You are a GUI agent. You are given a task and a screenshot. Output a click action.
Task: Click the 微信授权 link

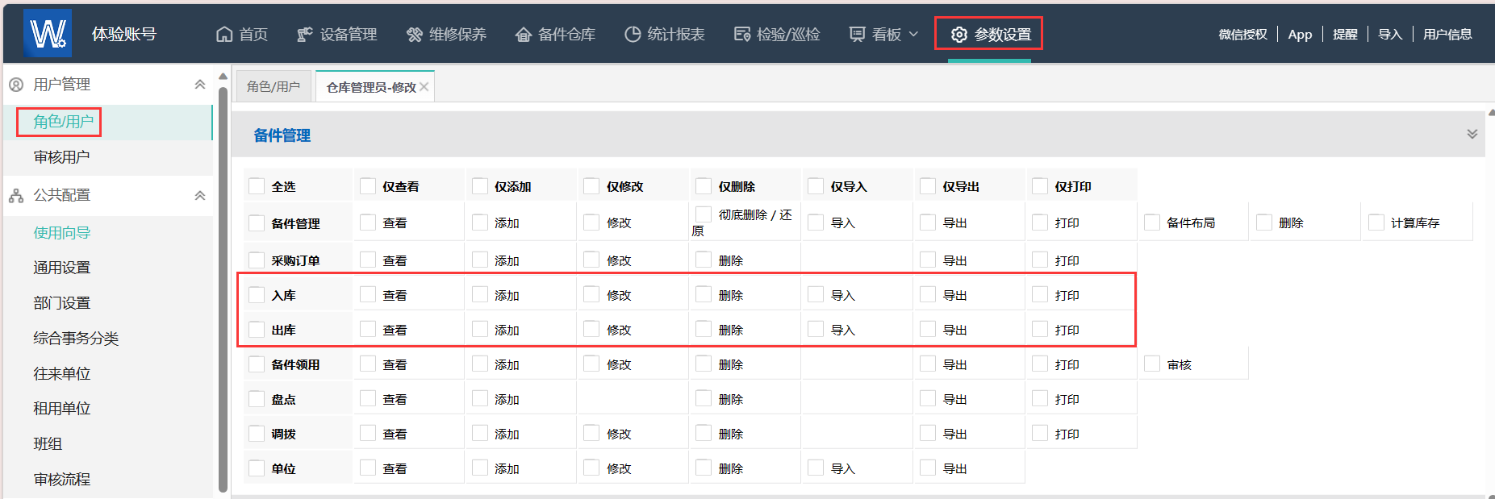click(1242, 35)
